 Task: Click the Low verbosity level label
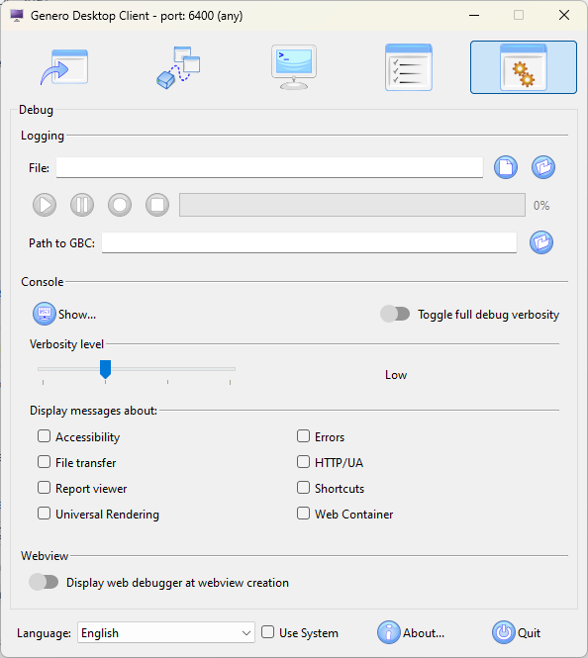(x=396, y=375)
